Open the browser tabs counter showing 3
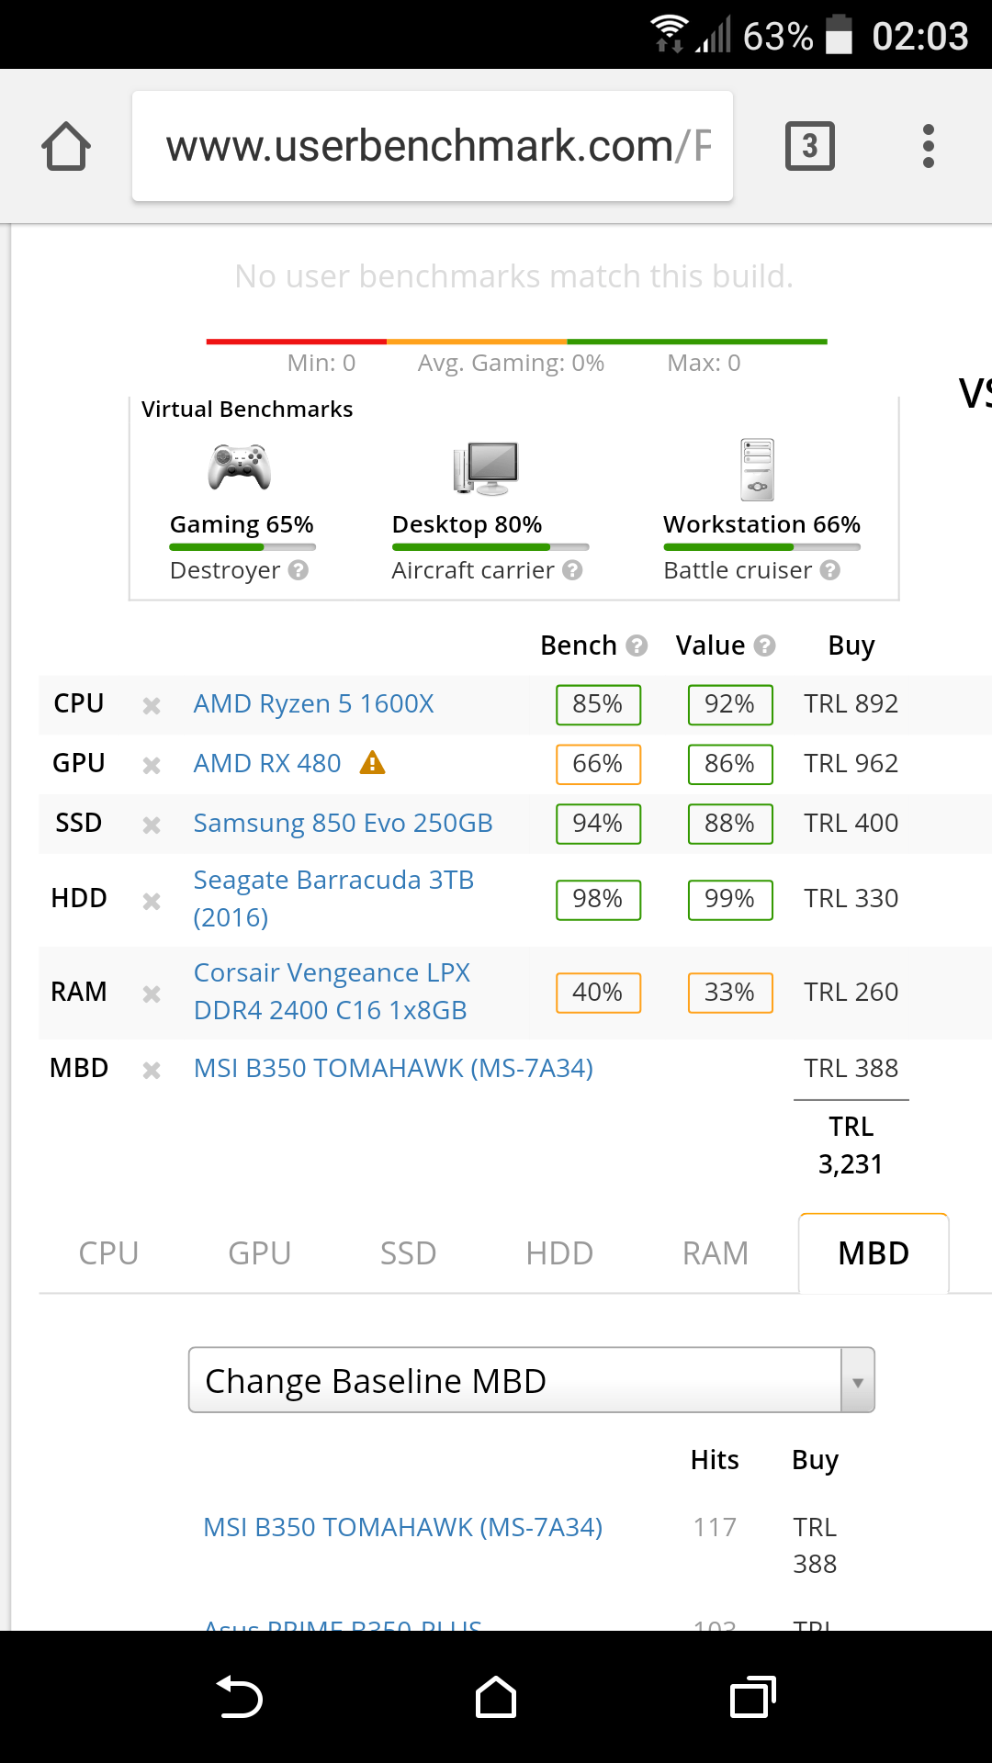 809,146
